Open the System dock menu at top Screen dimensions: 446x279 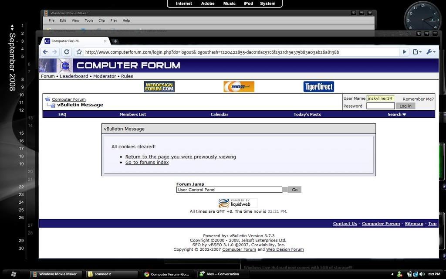tap(268, 3)
